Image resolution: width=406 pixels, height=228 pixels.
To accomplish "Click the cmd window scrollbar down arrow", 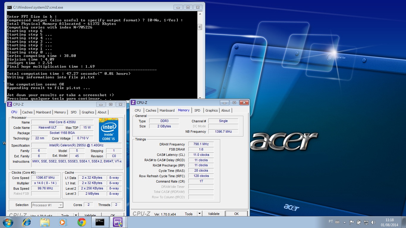I will pos(200,97).
